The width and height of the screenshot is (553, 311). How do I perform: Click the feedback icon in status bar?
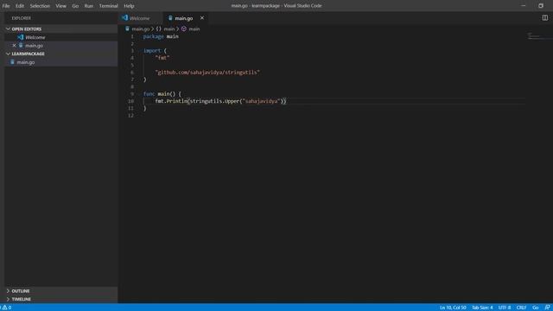(547, 308)
